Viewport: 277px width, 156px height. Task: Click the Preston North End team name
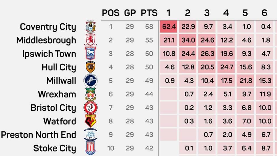[x=39, y=135]
